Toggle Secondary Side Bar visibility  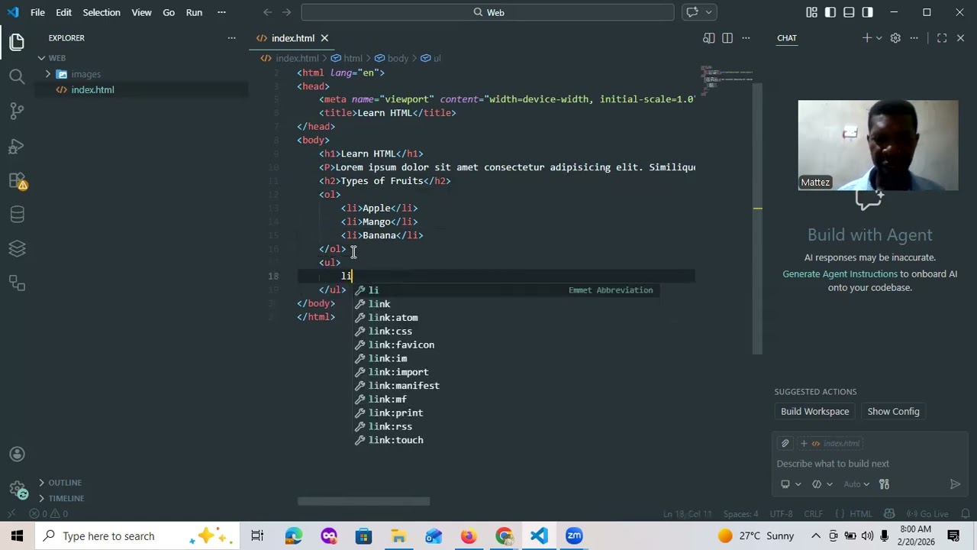point(868,12)
